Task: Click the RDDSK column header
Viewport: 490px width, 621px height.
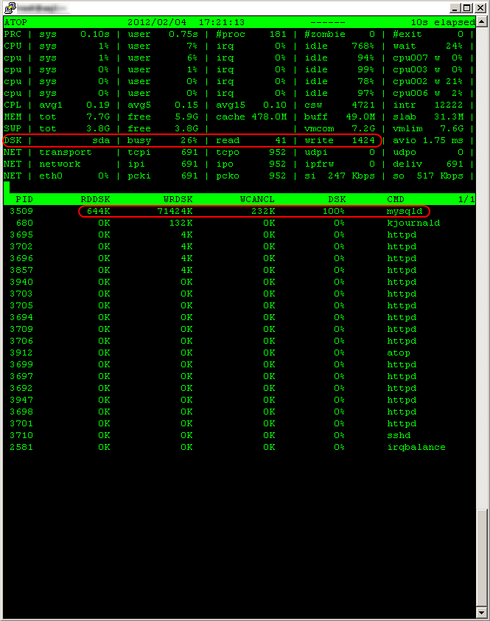Action: pyautogui.click(x=95, y=199)
